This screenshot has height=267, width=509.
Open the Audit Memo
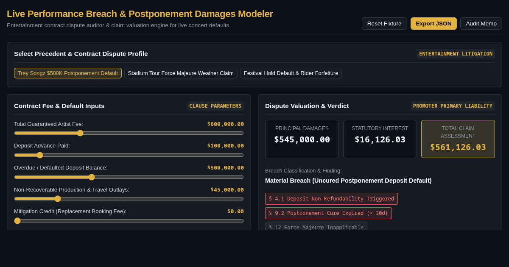(x=481, y=23)
